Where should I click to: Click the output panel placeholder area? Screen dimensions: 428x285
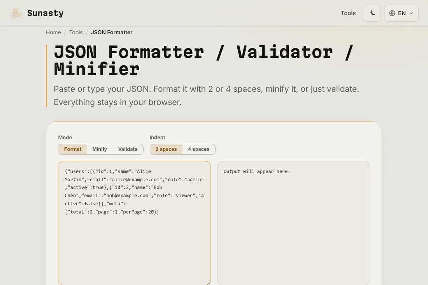click(293, 223)
